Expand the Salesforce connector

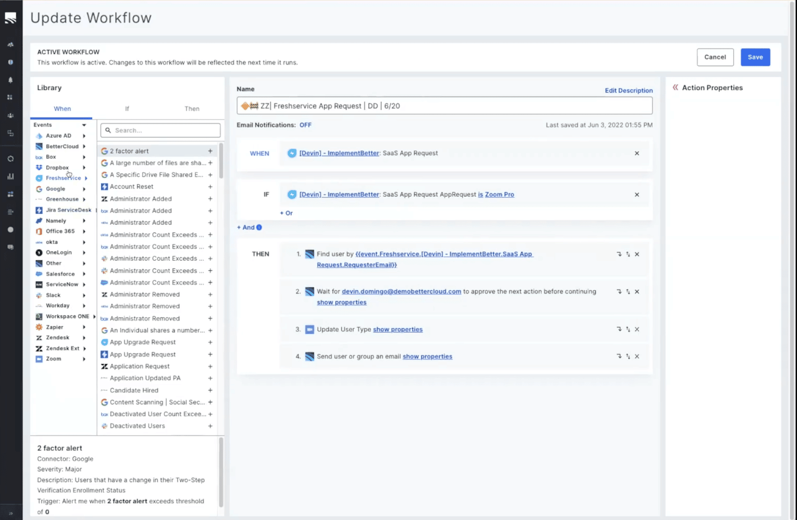coord(84,274)
